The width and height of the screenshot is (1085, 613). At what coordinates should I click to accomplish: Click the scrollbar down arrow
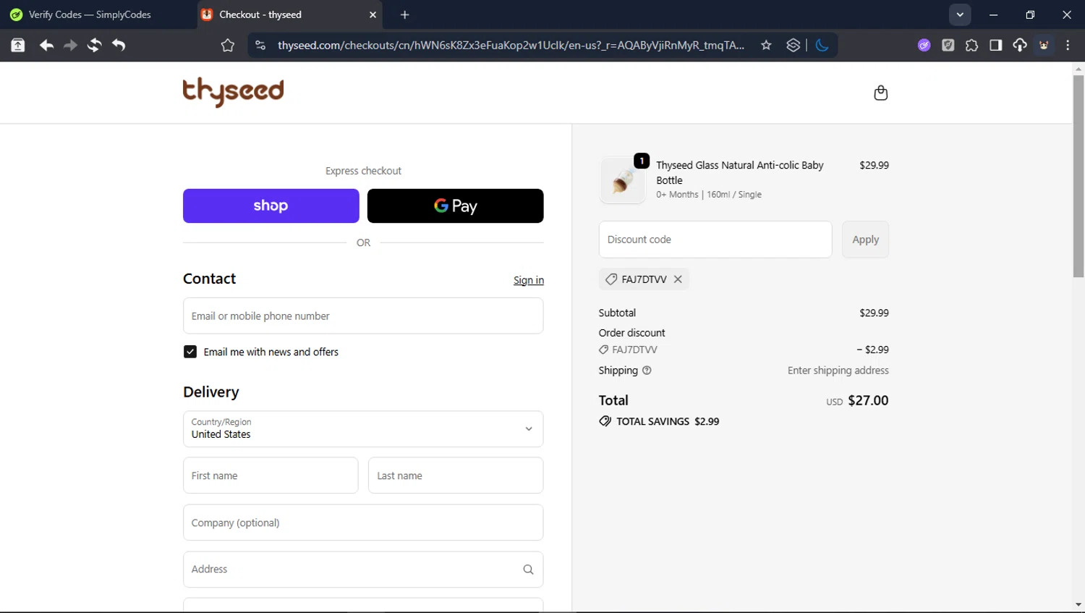[x=1078, y=605]
